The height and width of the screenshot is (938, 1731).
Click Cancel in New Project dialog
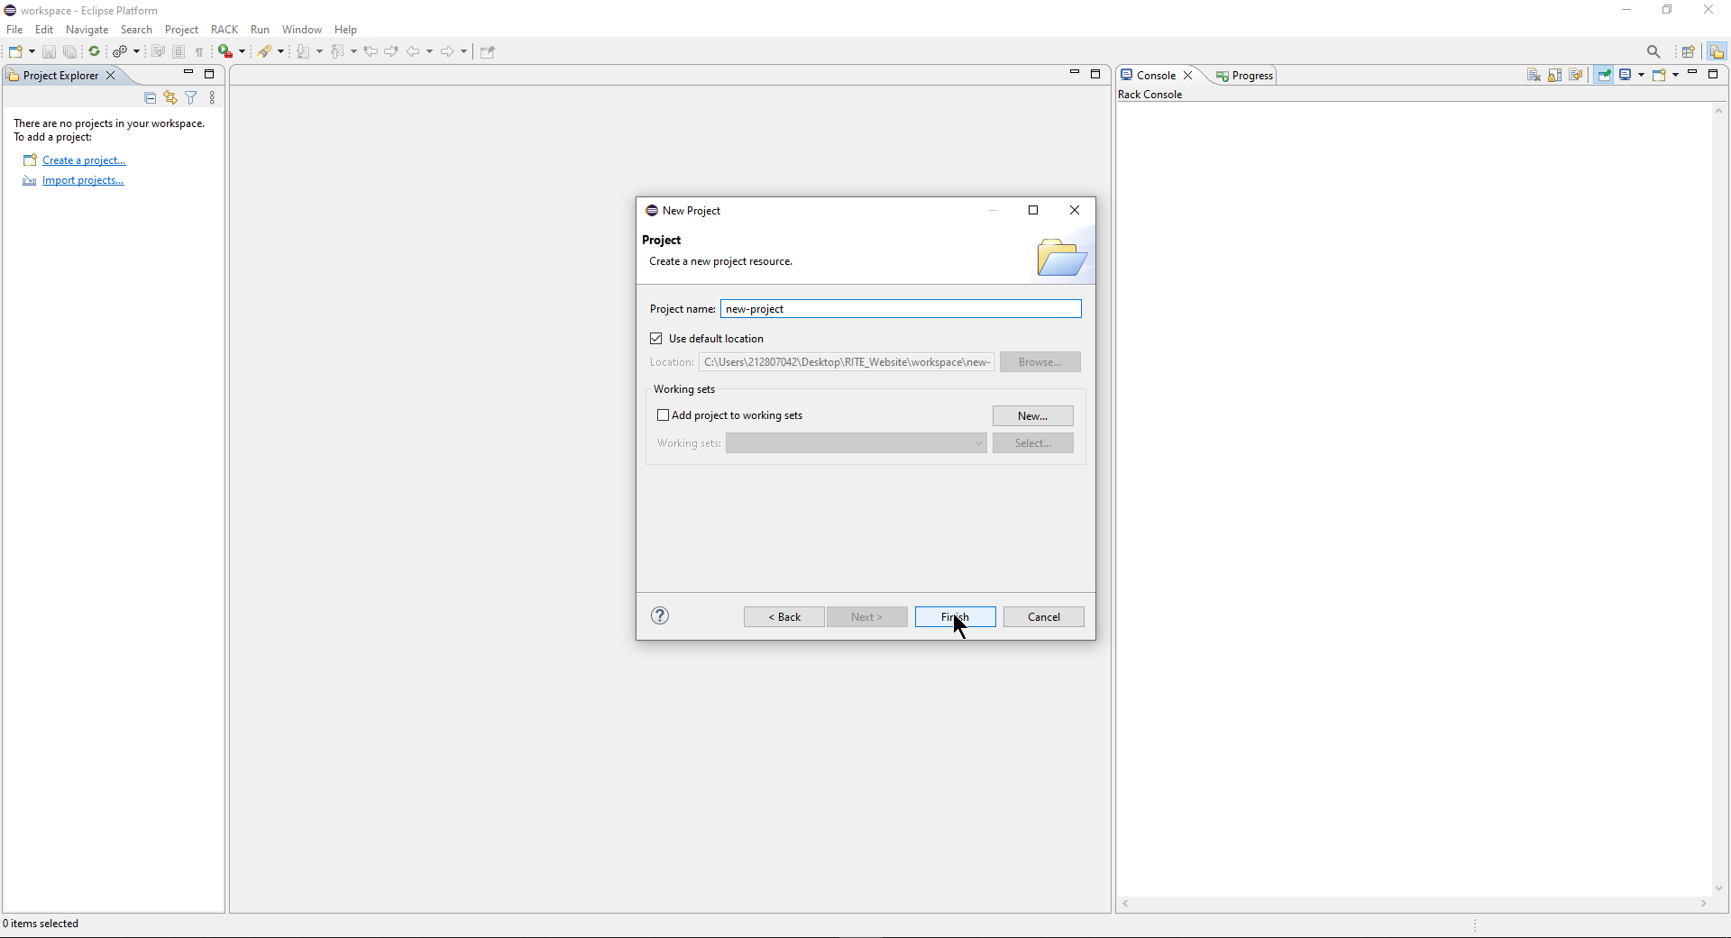pyautogui.click(x=1044, y=617)
